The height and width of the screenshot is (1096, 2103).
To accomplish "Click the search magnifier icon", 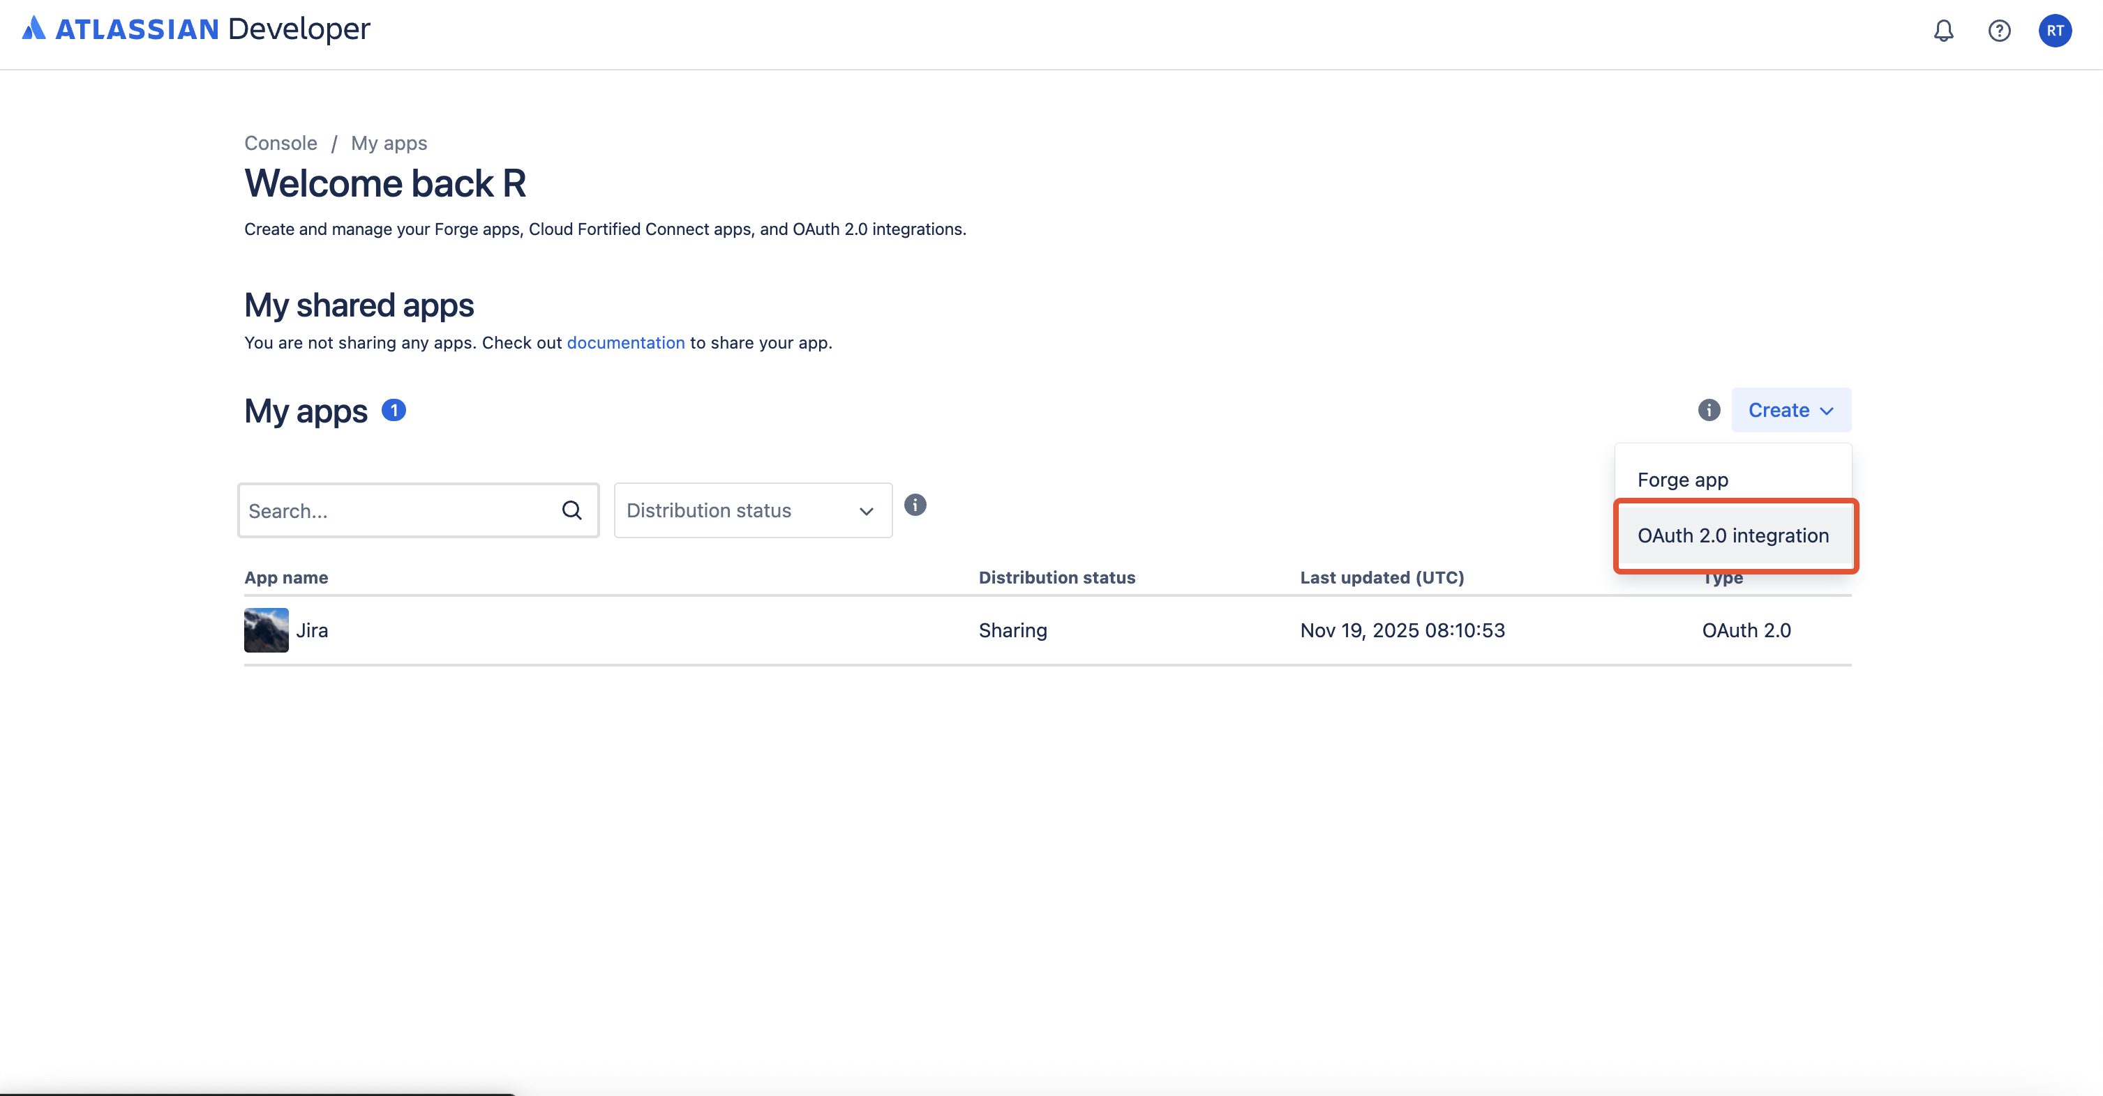I will click(x=571, y=510).
